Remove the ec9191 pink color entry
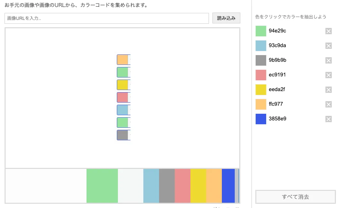The height and width of the screenshot is (208, 338). 328,75
